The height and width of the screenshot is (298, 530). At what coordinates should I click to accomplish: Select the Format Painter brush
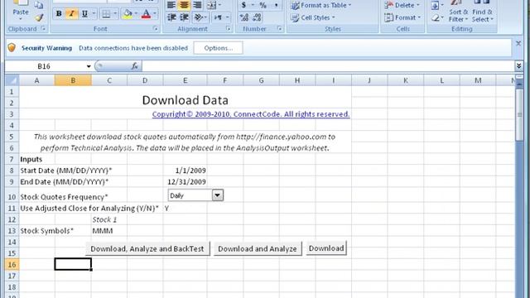(39, 17)
